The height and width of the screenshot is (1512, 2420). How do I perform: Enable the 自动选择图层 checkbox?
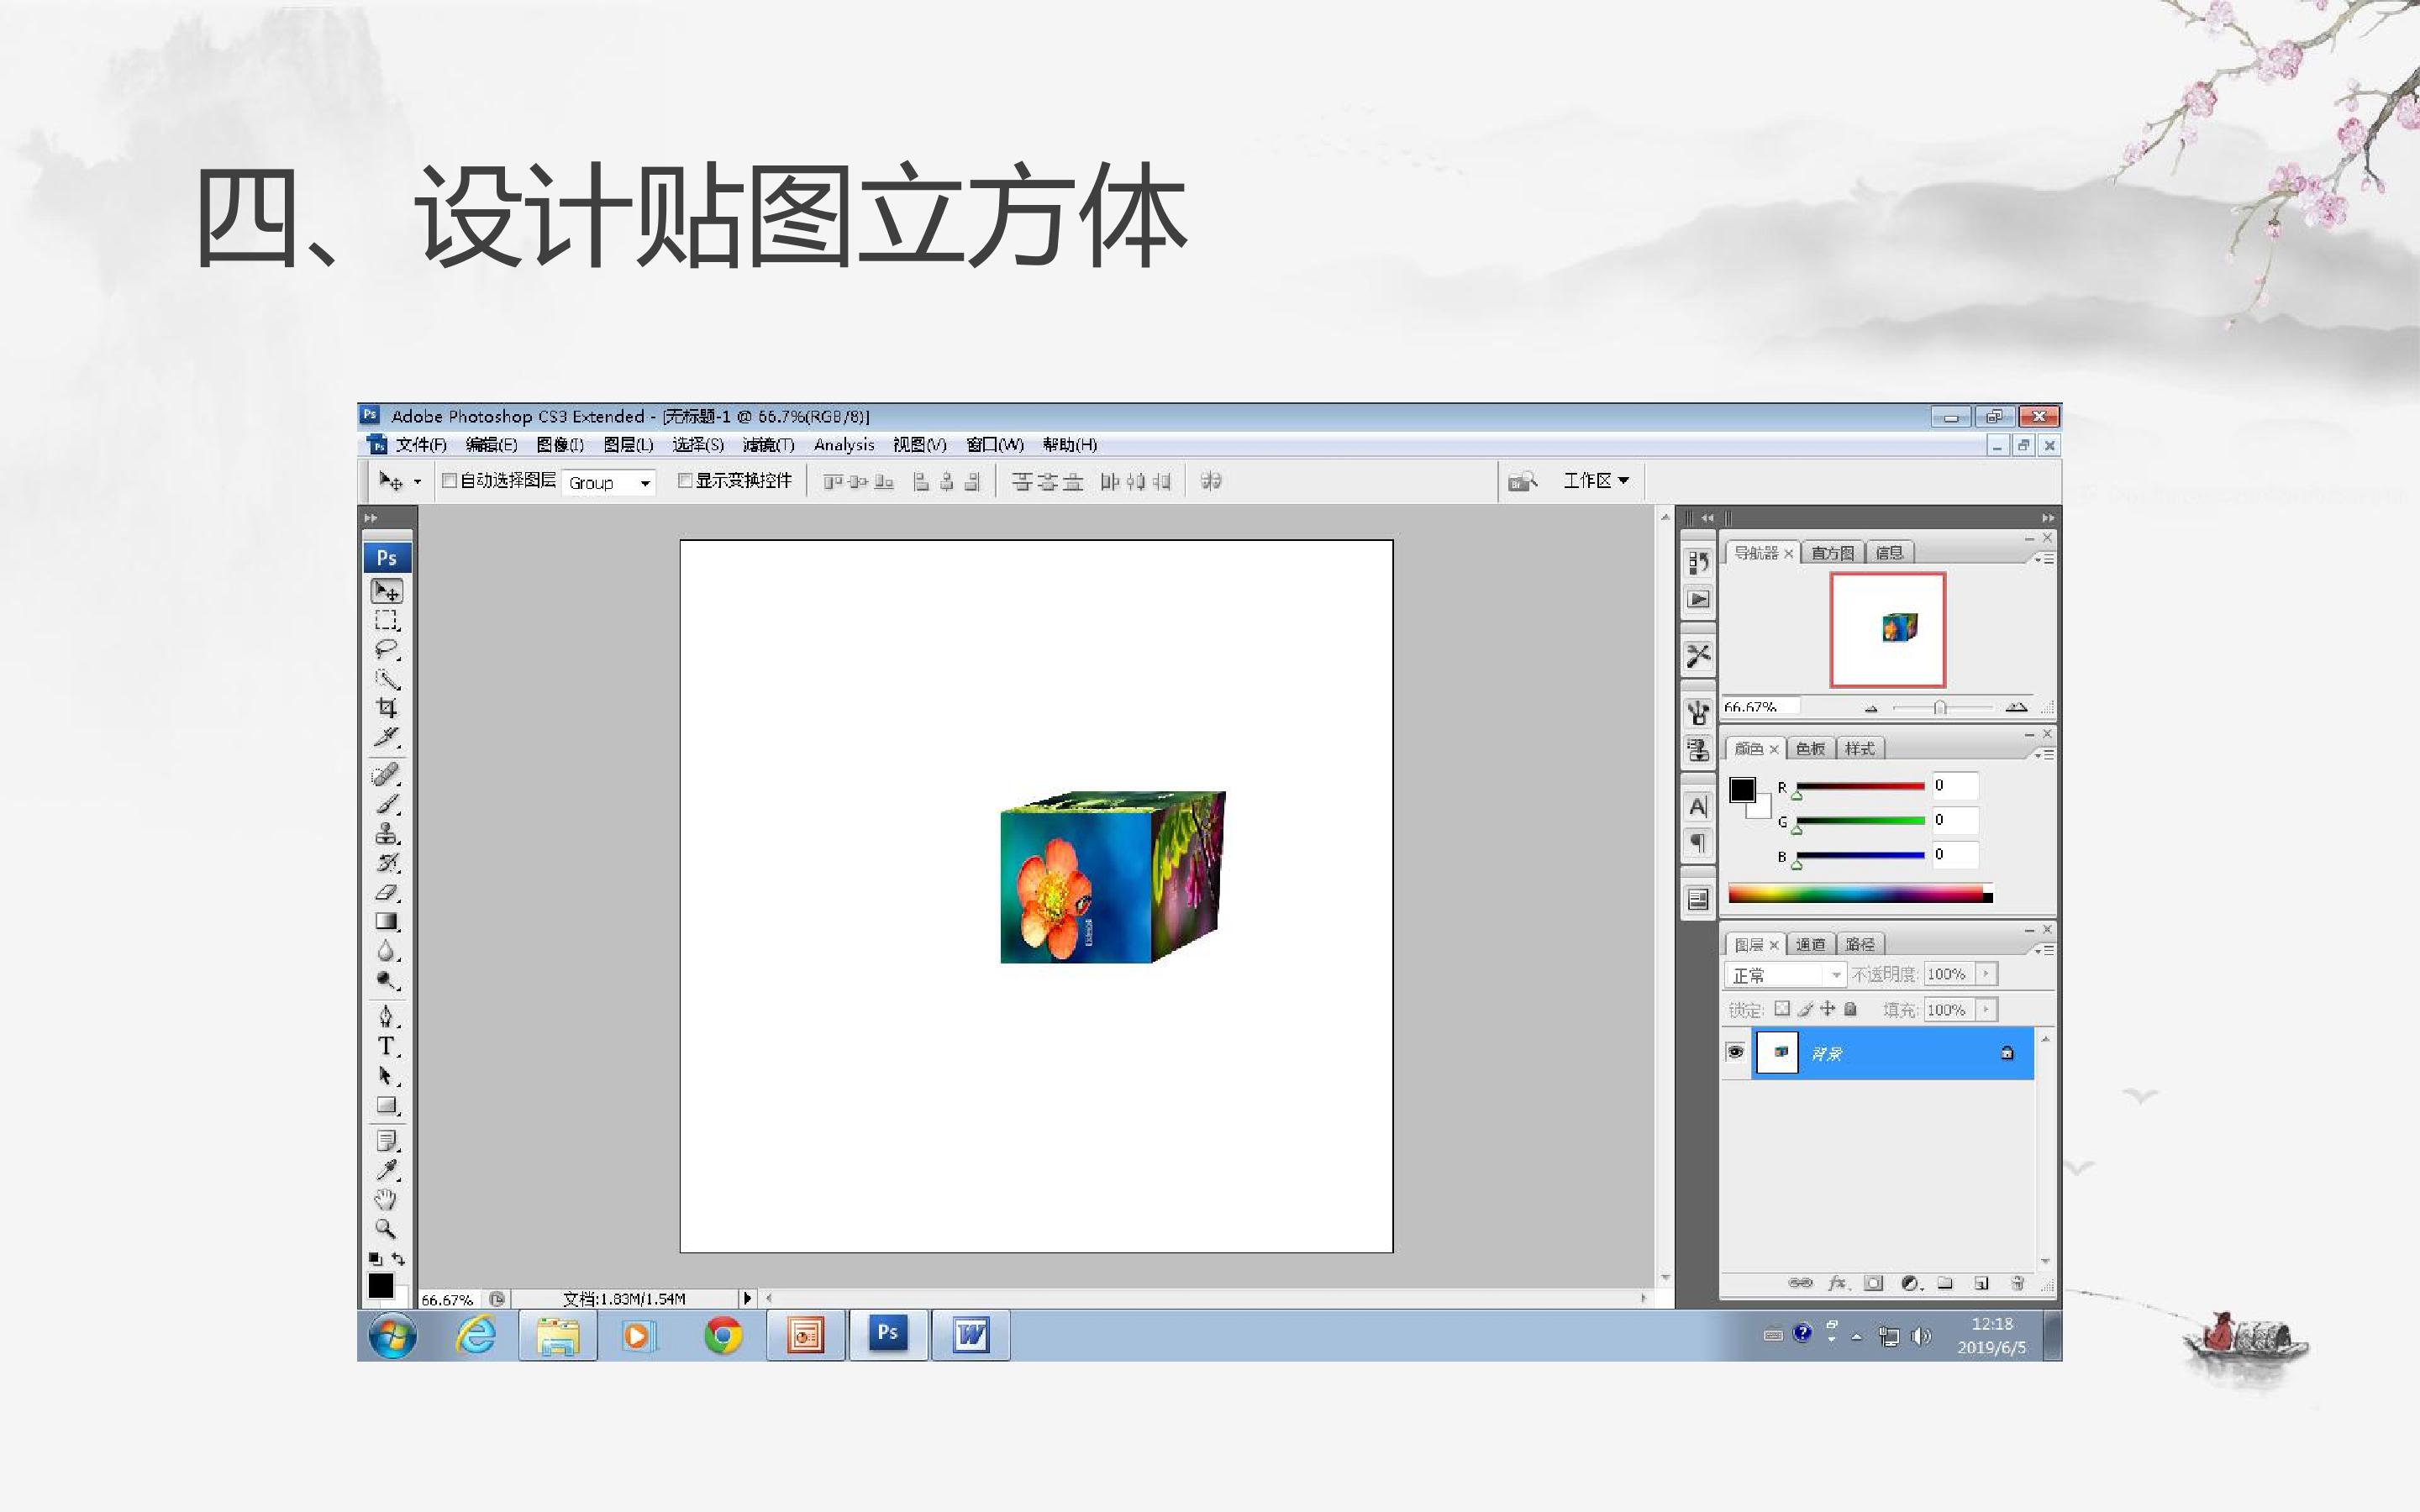point(449,481)
